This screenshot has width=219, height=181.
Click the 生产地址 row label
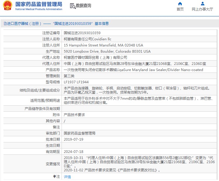[x=53, y=51]
